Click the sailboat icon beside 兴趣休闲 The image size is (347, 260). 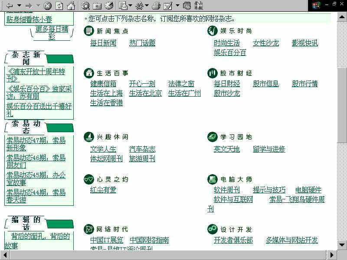(88, 137)
